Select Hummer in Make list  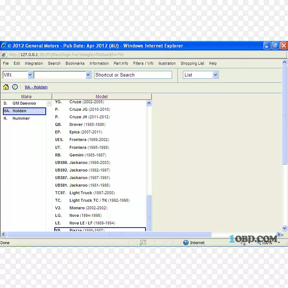(x=24, y=118)
